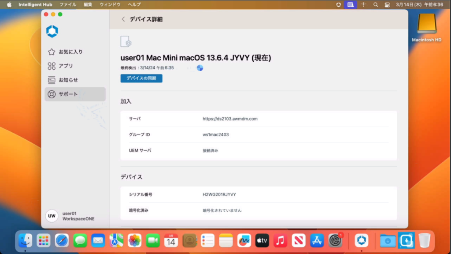Open Photos from the Dock
This screenshot has width=451, height=254.
coord(135,240)
